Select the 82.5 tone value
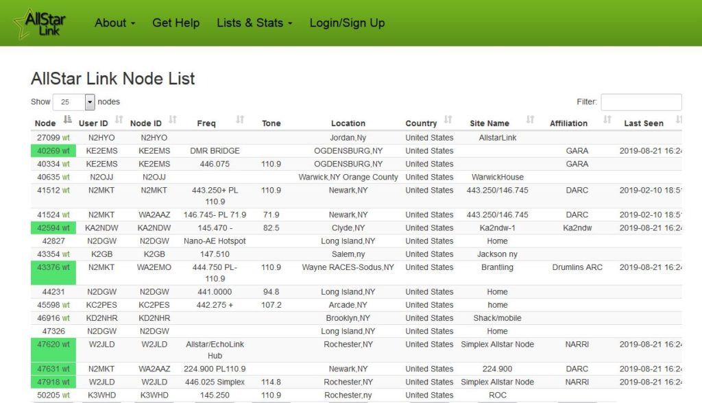The height and width of the screenshot is (403, 702). (271, 228)
